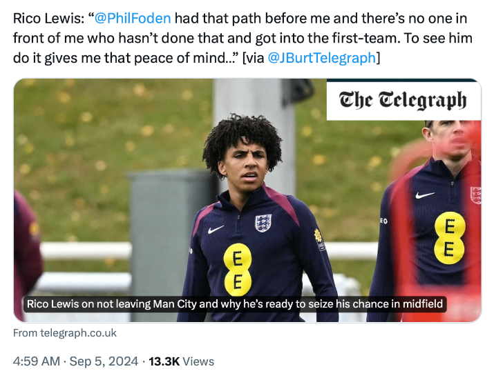
Task: Click the Rico Lewis headline caption on the image
Action: 236,304
